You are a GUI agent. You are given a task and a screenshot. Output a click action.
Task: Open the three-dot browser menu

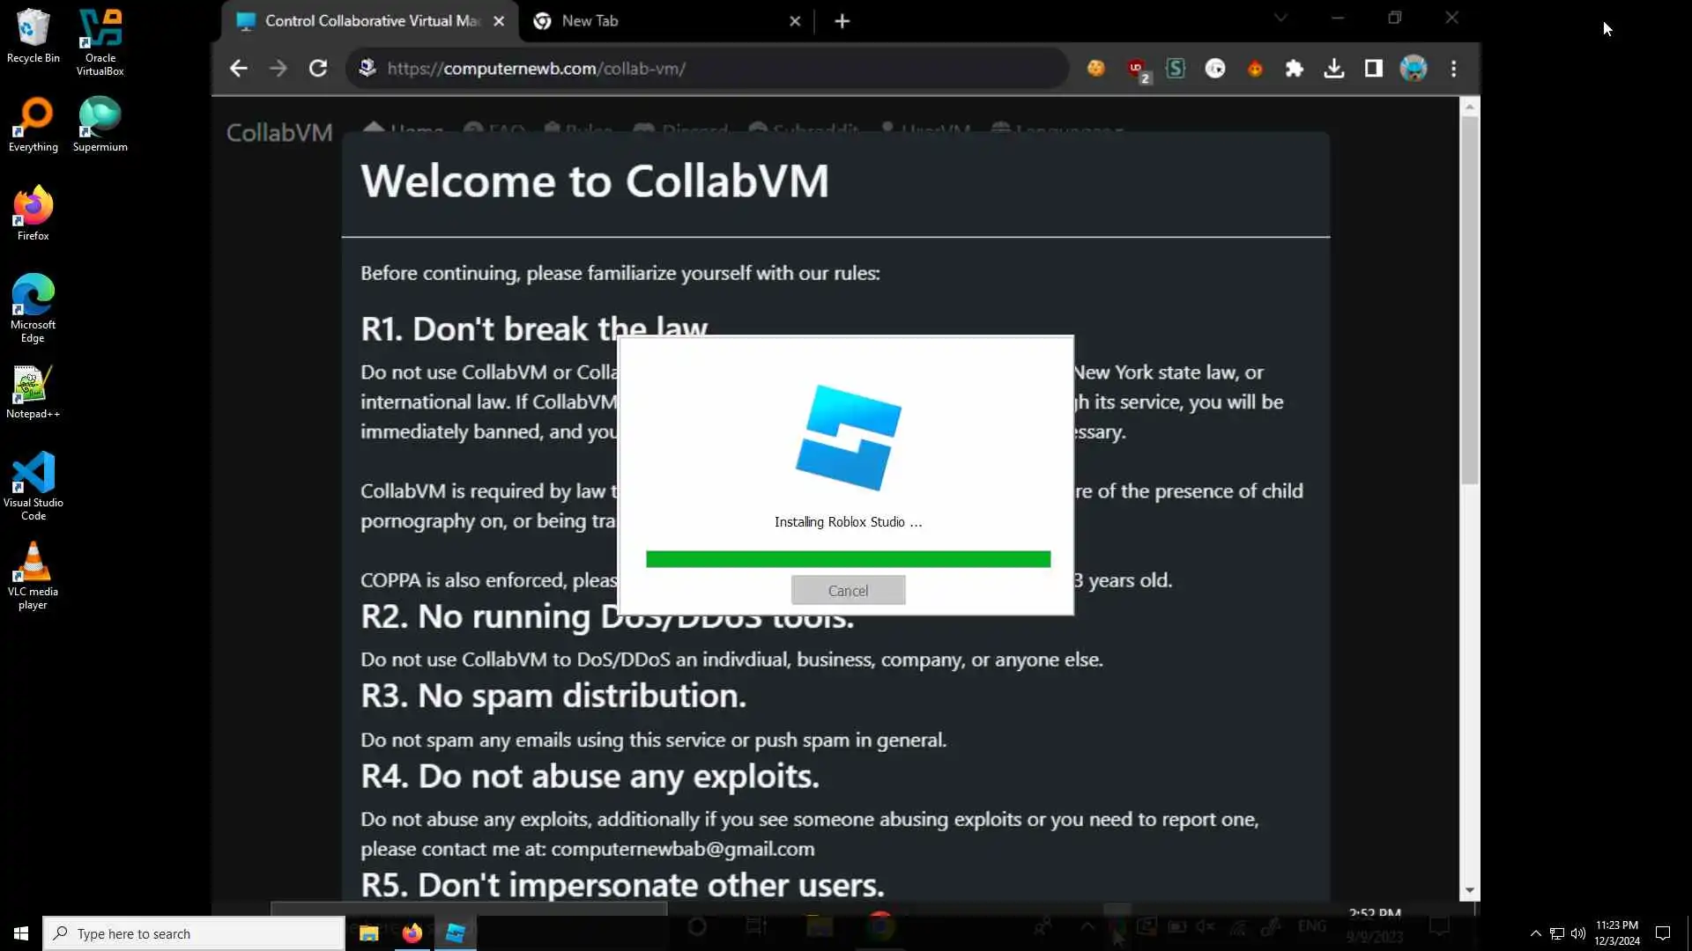point(1453,69)
